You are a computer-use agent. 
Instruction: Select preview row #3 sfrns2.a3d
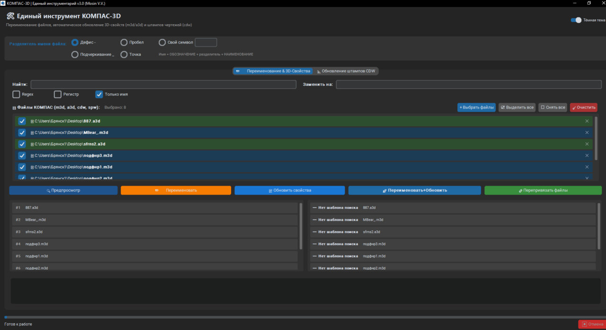155,232
